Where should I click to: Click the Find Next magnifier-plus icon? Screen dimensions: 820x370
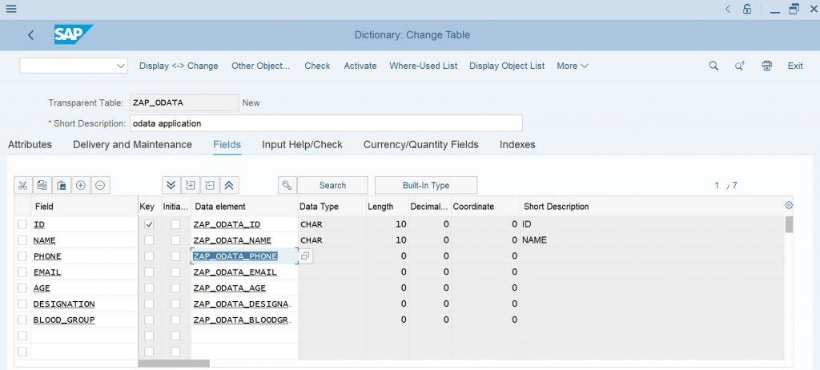pyautogui.click(x=740, y=66)
